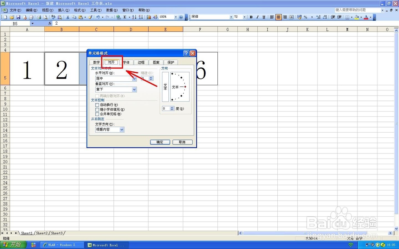Toggle Italic formatting
The width and height of the screenshot is (399, 249).
tap(257, 17)
